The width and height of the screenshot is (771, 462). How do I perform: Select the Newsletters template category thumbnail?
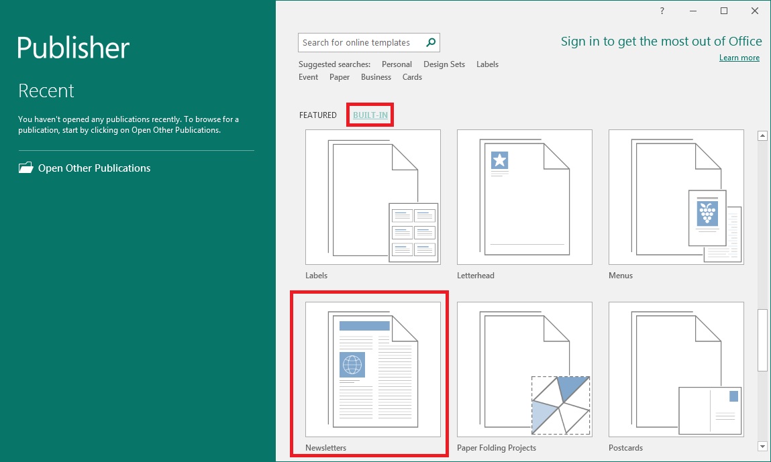(x=372, y=369)
